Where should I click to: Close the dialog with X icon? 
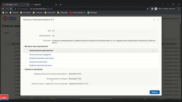point(158,20)
